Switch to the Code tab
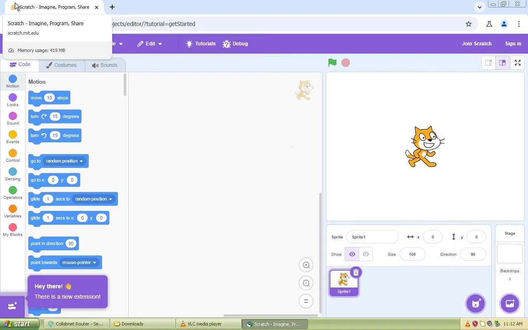 tap(20, 65)
